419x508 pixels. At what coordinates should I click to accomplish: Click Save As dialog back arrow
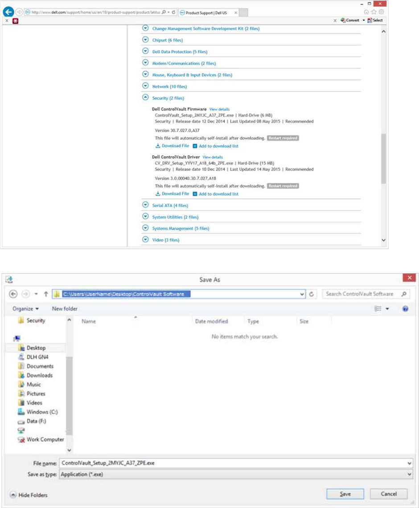tap(13, 294)
